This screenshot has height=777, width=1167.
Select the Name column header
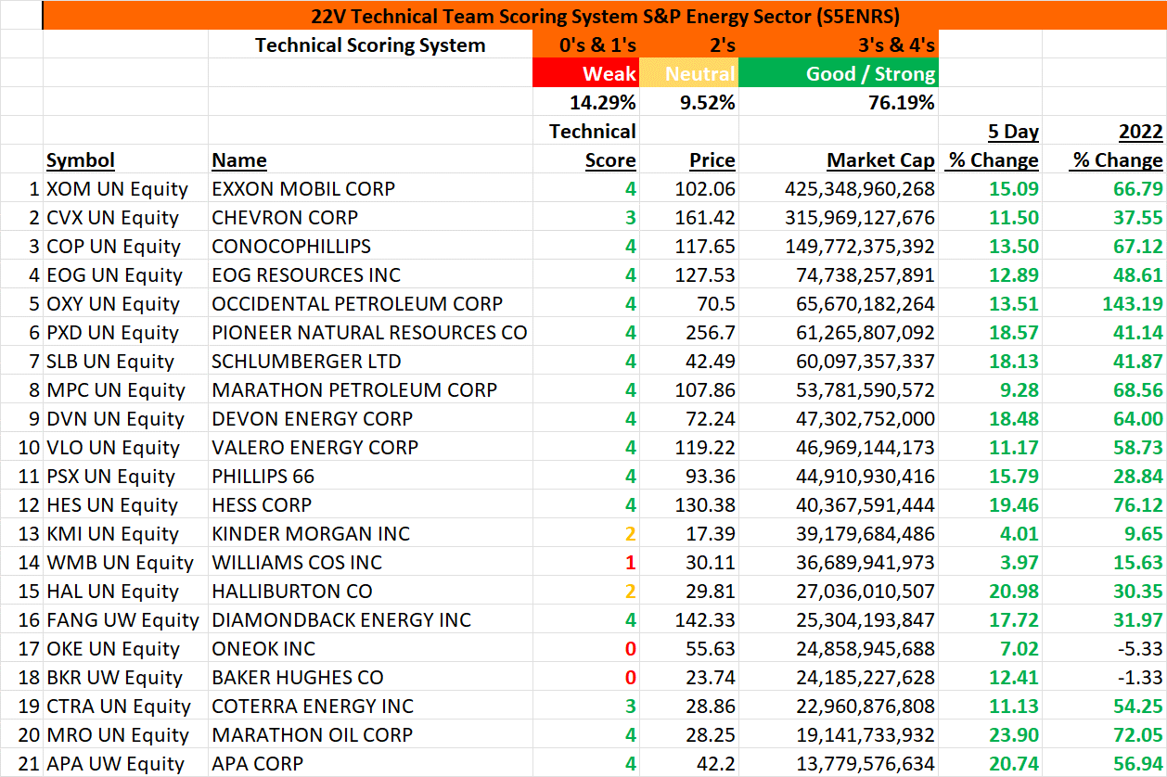[239, 159]
